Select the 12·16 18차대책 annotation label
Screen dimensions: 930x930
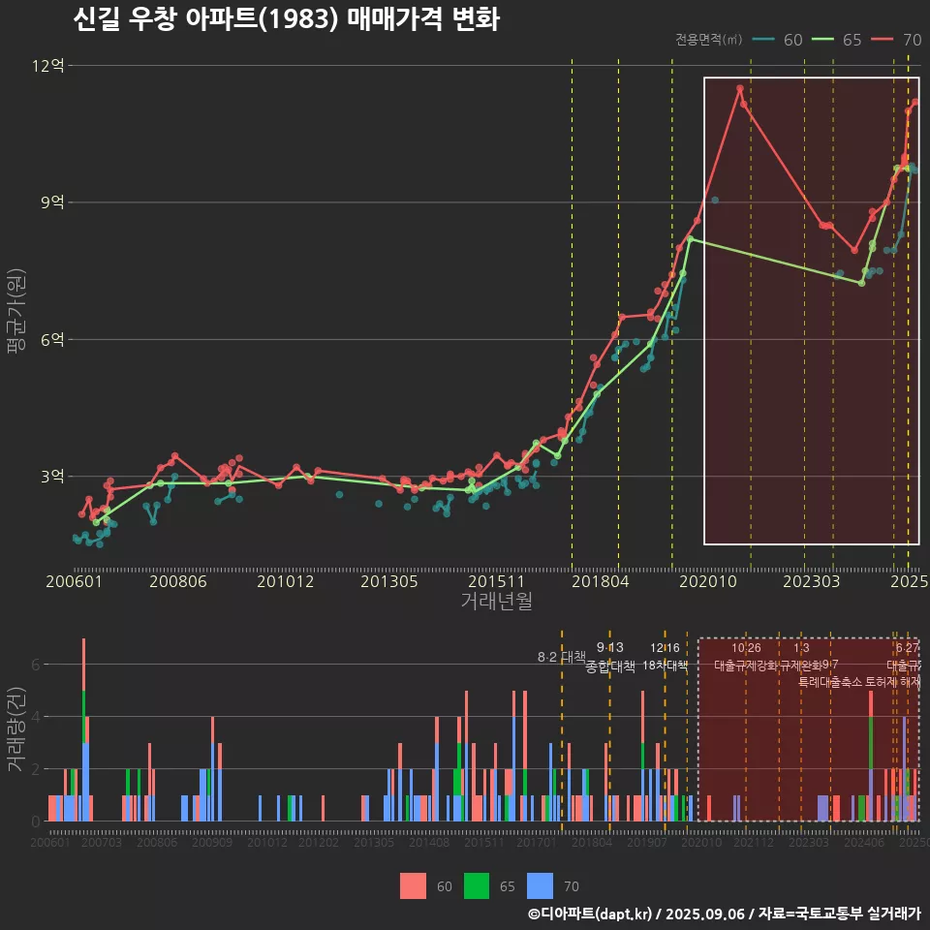click(665, 657)
